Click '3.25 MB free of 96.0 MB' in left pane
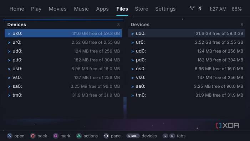The width and height of the screenshot is (250, 141). pos(95,86)
